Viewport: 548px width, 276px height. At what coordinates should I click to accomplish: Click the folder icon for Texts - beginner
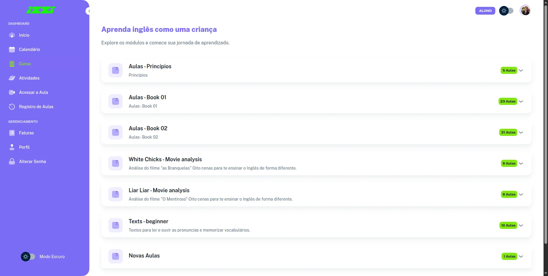[116, 225]
